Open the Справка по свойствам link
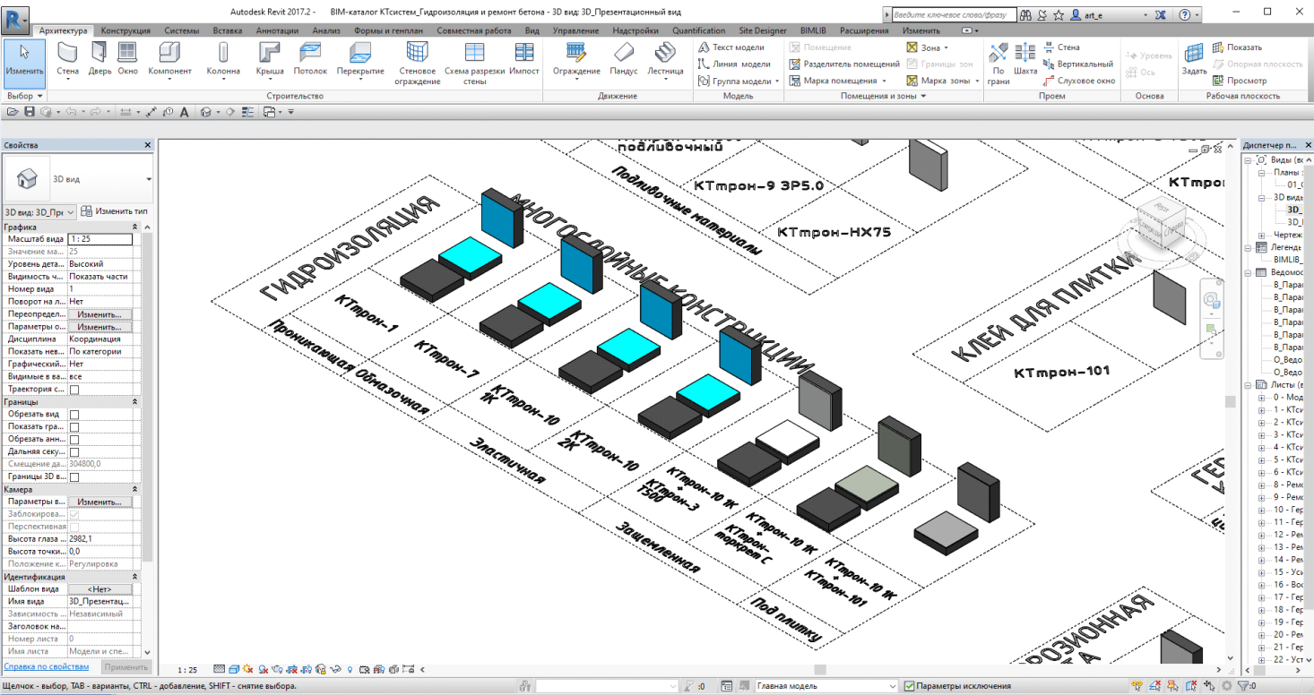This screenshot has width=1314, height=695. (46, 667)
